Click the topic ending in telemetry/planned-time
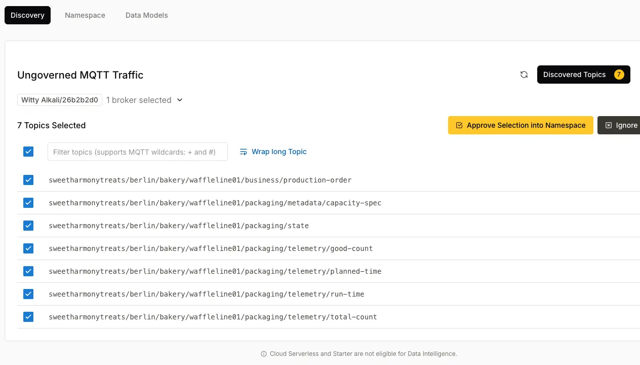The height and width of the screenshot is (365, 640). pyautogui.click(x=215, y=271)
